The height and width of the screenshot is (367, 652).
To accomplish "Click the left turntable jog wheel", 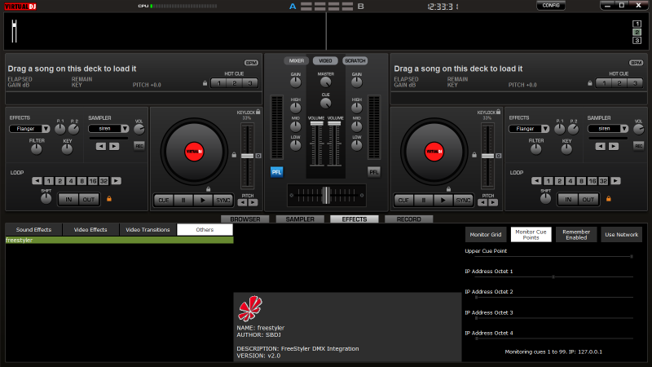I will point(194,152).
